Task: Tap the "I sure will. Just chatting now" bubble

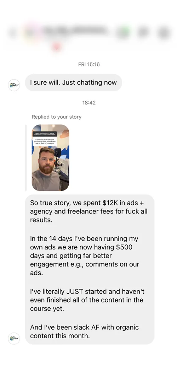Action: click(x=74, y=82)
